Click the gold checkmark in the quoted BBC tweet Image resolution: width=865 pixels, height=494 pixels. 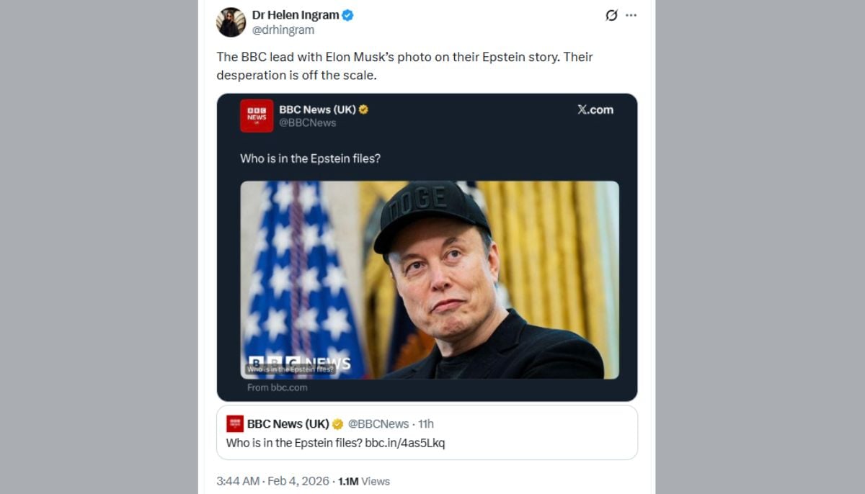[337, 423]
